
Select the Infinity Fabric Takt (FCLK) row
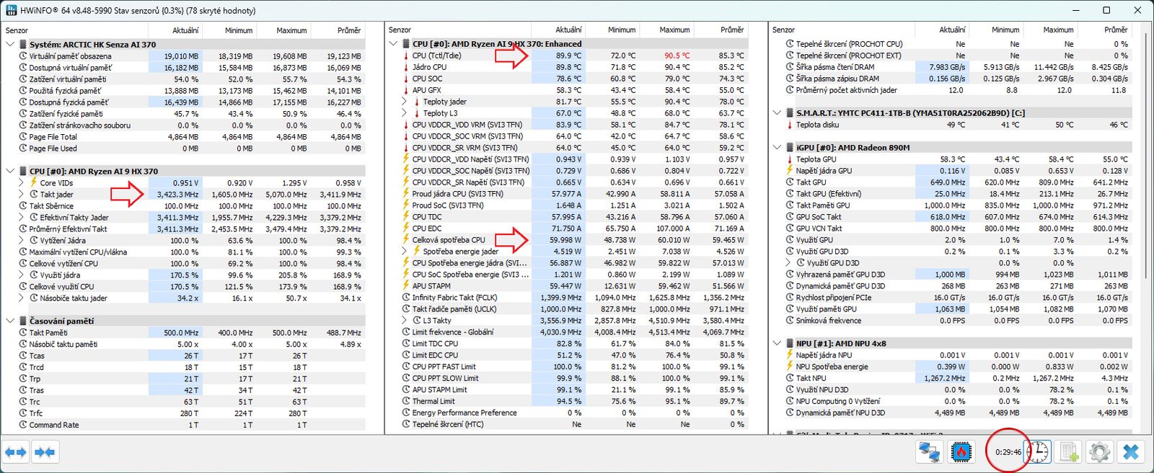coord(568,298)
